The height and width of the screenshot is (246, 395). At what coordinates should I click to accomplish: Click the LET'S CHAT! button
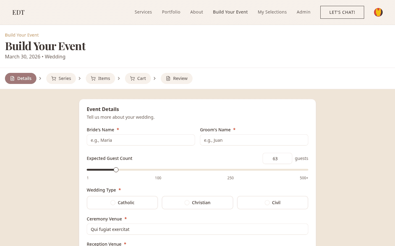click(342, 12)
